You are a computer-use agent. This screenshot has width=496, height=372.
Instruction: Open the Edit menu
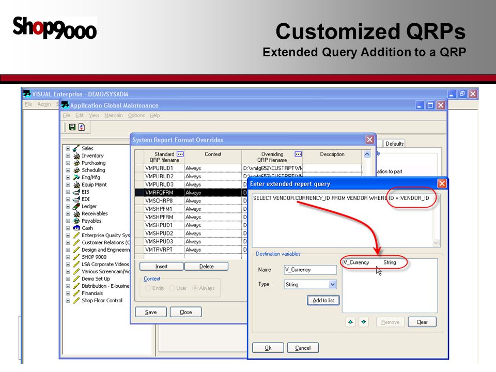pos(80,115)
